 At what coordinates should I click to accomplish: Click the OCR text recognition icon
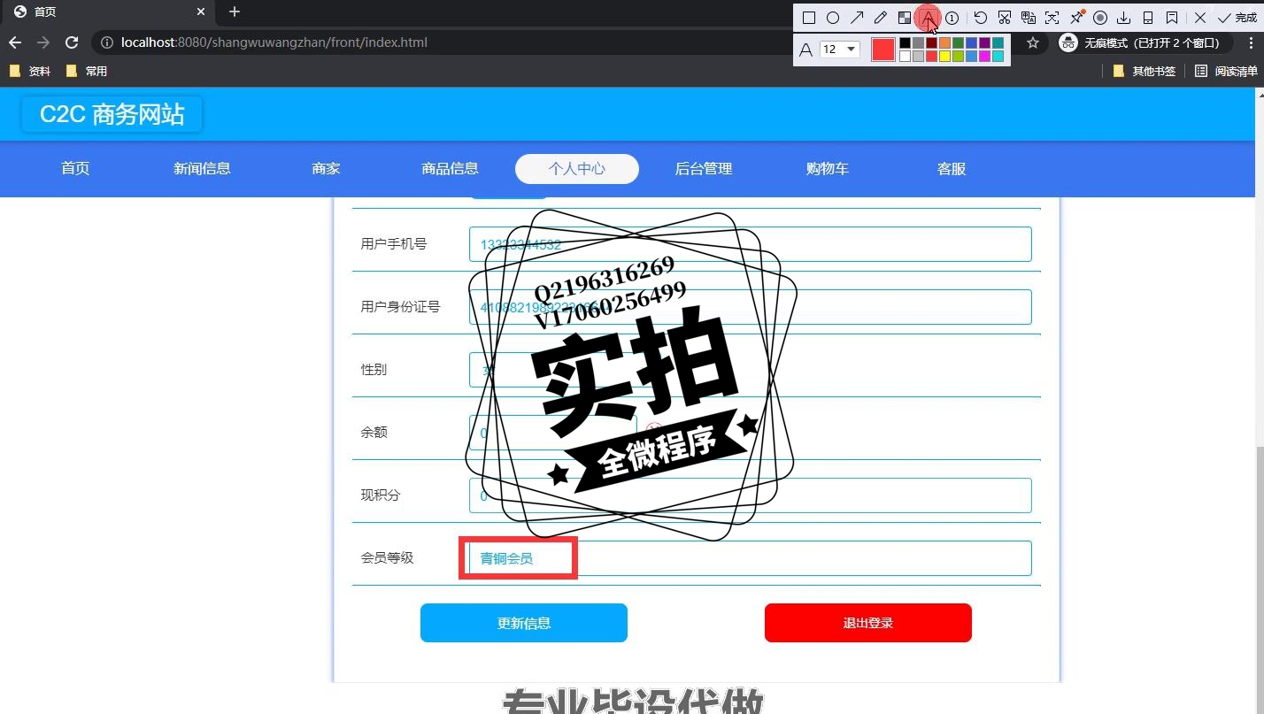pyautogui.click(x=1052, y=18)
